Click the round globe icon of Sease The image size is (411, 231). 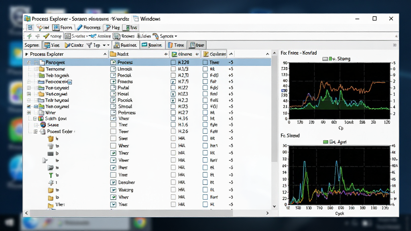tap(43, 125)
